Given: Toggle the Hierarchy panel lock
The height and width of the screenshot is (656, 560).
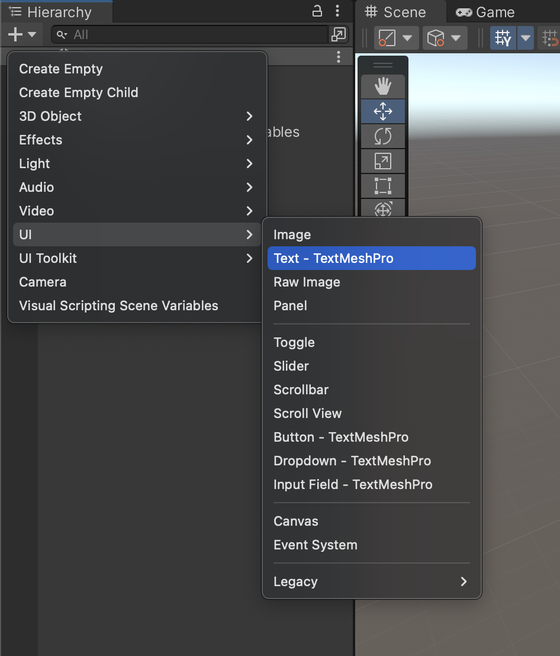Looking at the screenshot, I should click(x=317, y=11).
